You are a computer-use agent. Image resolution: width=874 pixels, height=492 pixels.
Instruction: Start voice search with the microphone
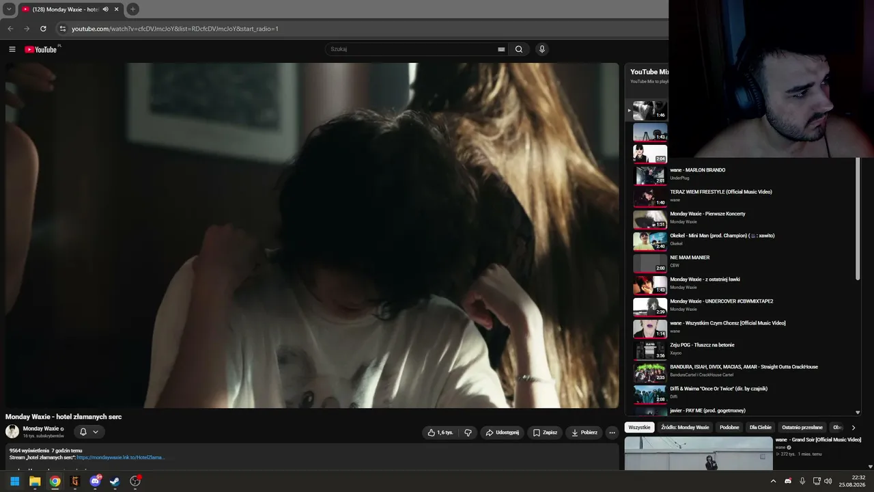point(542,49)
